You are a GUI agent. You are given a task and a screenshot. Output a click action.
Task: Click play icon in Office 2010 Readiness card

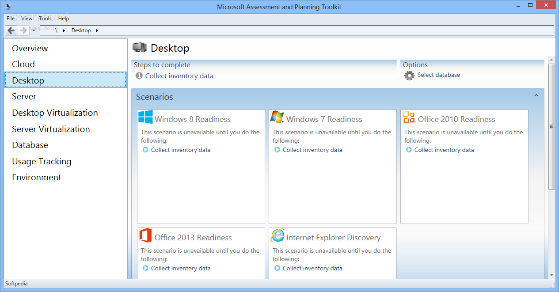(x=409, y=150)
